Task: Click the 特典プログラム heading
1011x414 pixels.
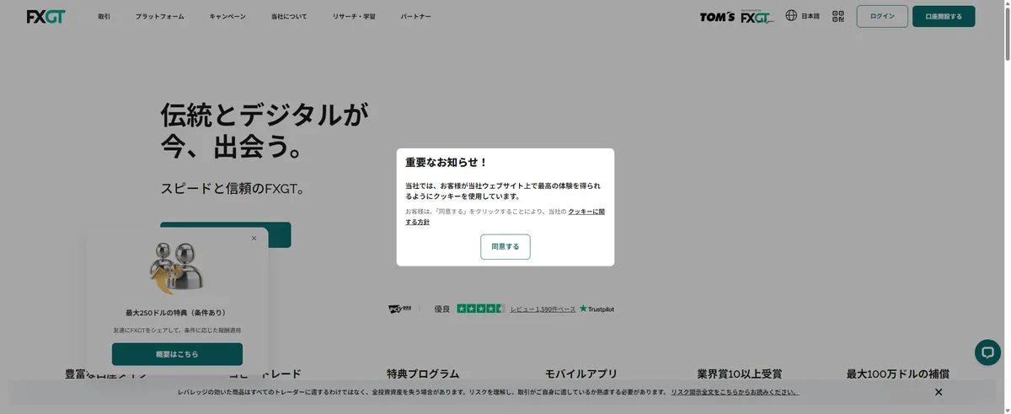Action: pyautogui.click(x=423, y=374)
